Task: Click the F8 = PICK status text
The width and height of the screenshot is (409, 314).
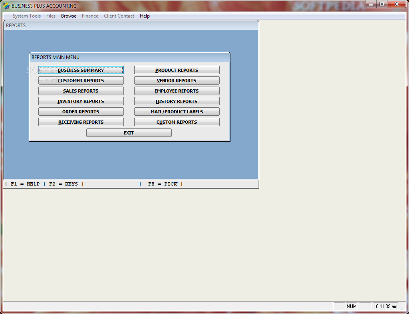Action: (x=163, y=184)
